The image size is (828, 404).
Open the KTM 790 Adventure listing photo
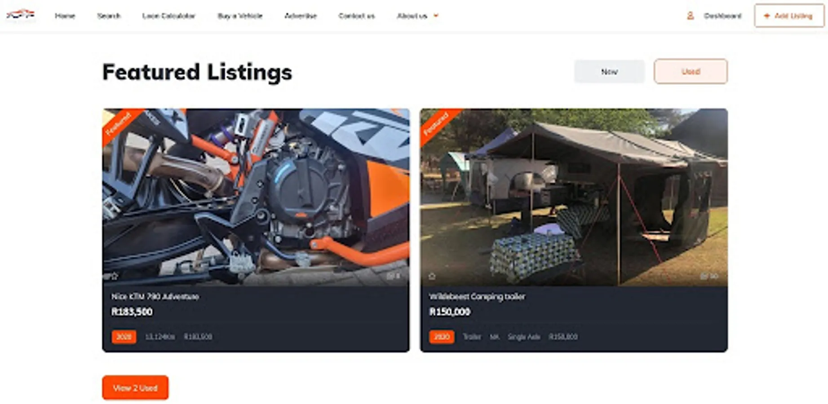256,197
